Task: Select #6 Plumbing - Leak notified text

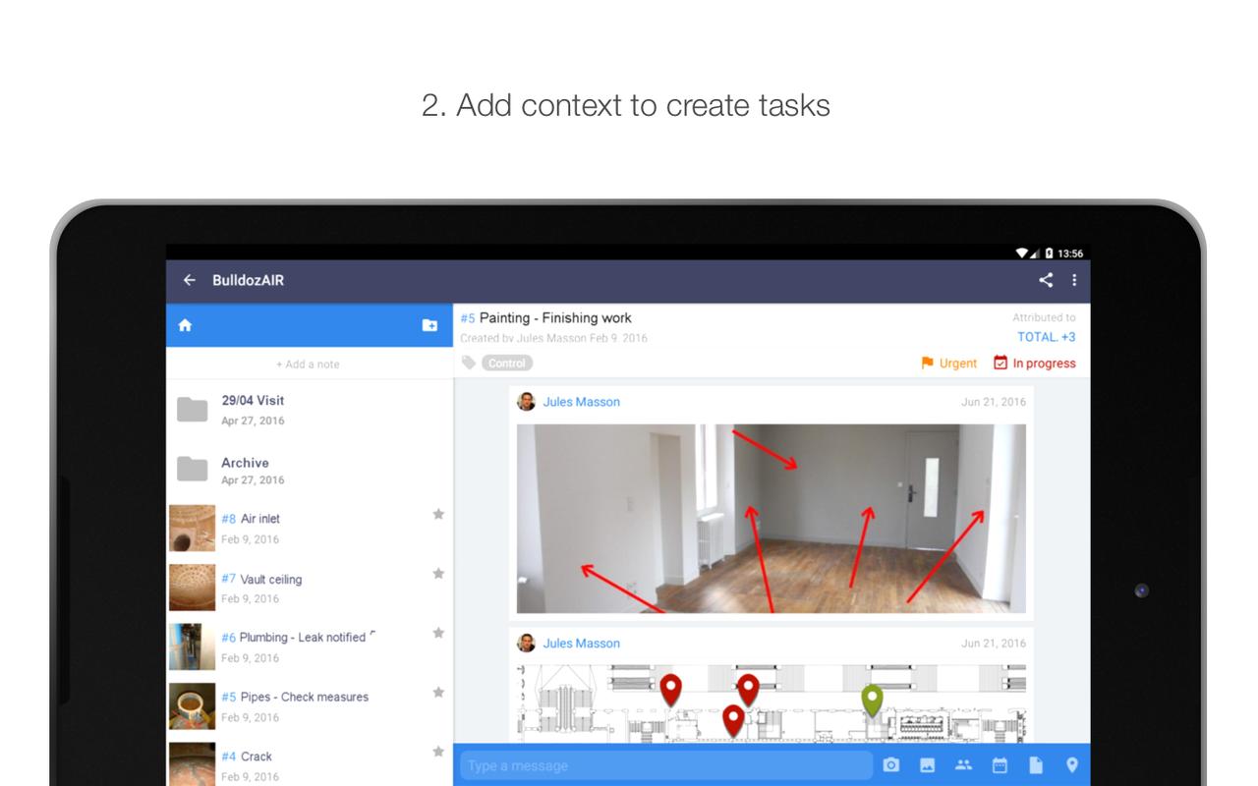Action: 294,638
